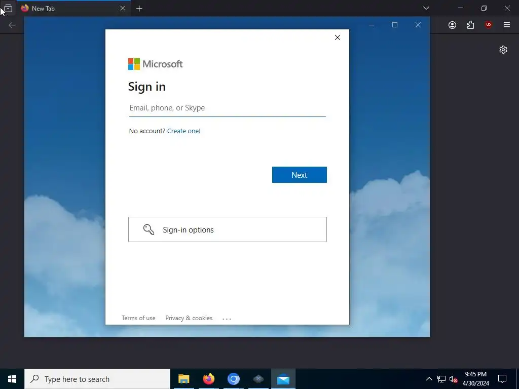Select the New Tab browser tab
Screen dimensions: 519x389
pyautogui.click(x=73, y=8)
